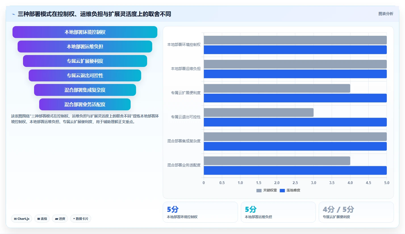
Task: Click the 进度 tag chip
Action: click(x=60, y=219)
